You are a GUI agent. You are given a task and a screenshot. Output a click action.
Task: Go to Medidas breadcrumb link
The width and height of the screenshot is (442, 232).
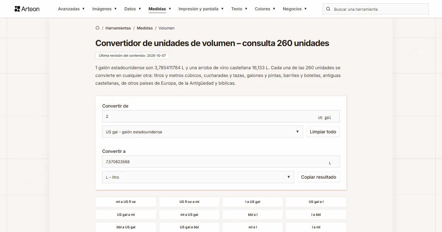(x=145, y=28)
